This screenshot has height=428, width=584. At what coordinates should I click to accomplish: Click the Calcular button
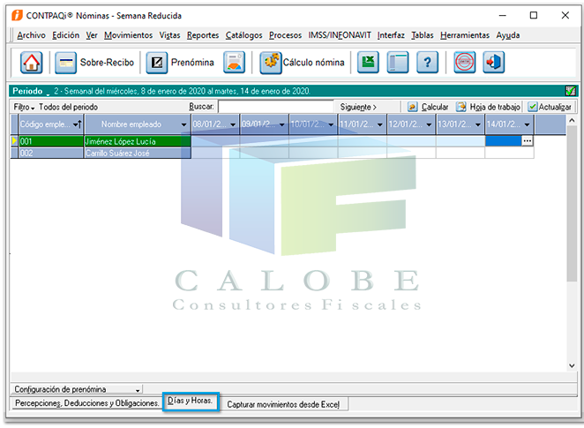pos(428,107)
